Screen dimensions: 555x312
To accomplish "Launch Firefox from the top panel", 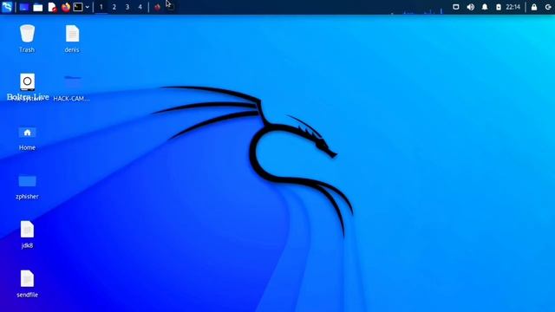I will (x=66, y=7).
